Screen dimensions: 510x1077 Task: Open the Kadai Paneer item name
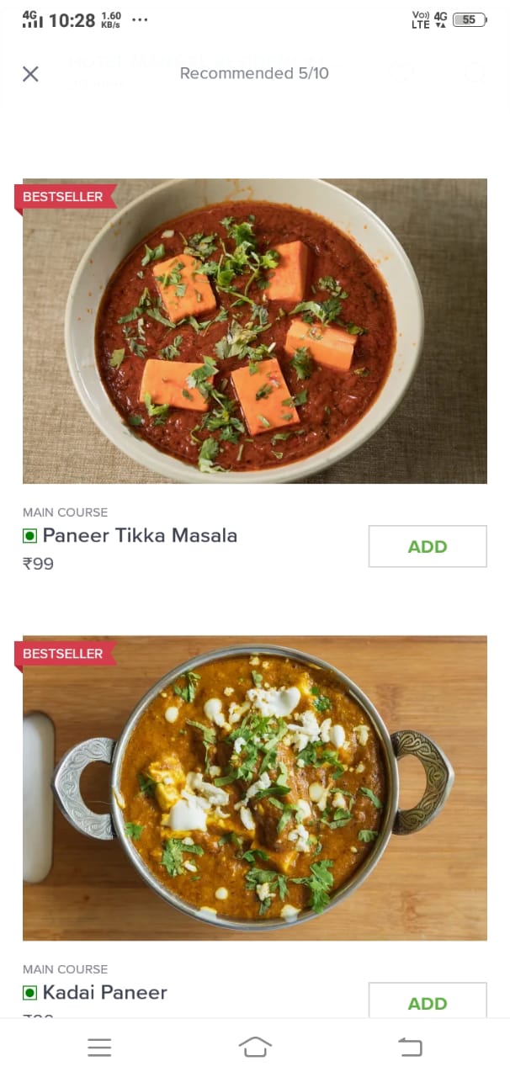pyautogui.click(x=105, y=992)
